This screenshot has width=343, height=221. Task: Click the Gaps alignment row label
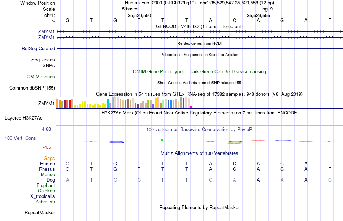[49, 158]
